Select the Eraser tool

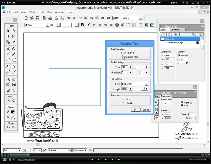[x=8, y=72]
